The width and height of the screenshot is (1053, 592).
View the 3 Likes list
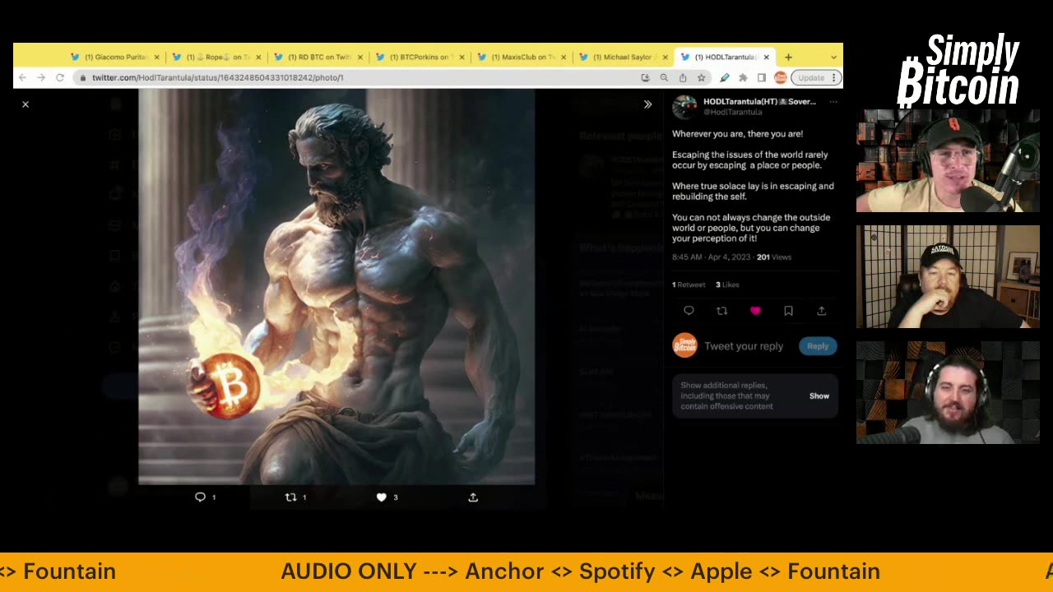click(x=727, y=284)
